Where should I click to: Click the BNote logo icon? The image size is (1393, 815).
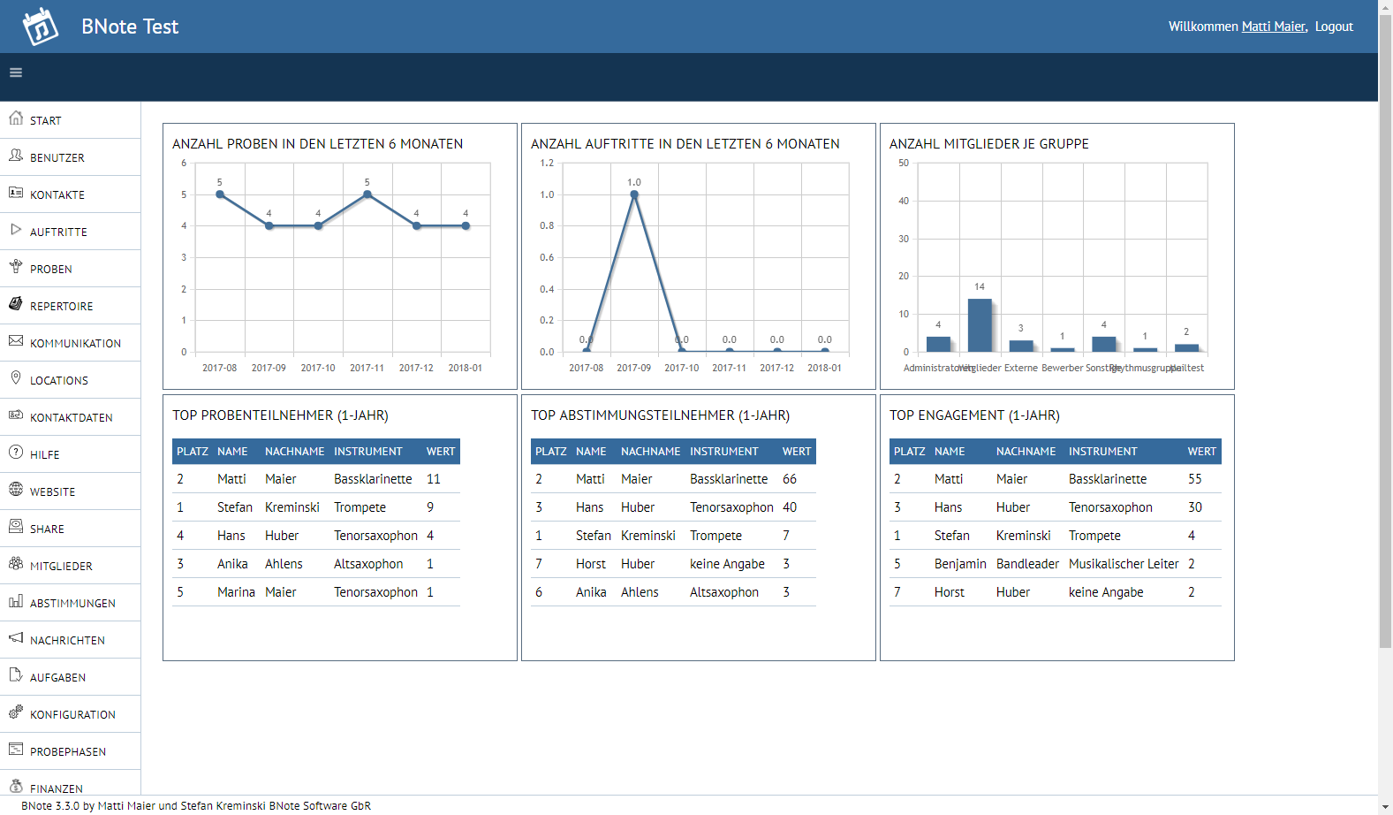coord(41,27)
